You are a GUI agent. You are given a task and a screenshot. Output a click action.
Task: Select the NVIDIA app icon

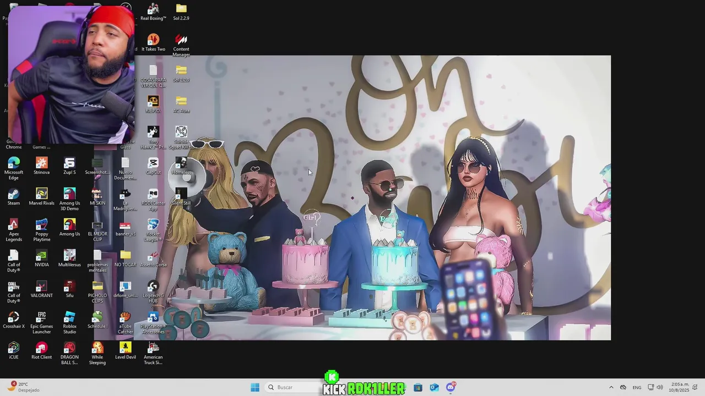pos(41,258)
